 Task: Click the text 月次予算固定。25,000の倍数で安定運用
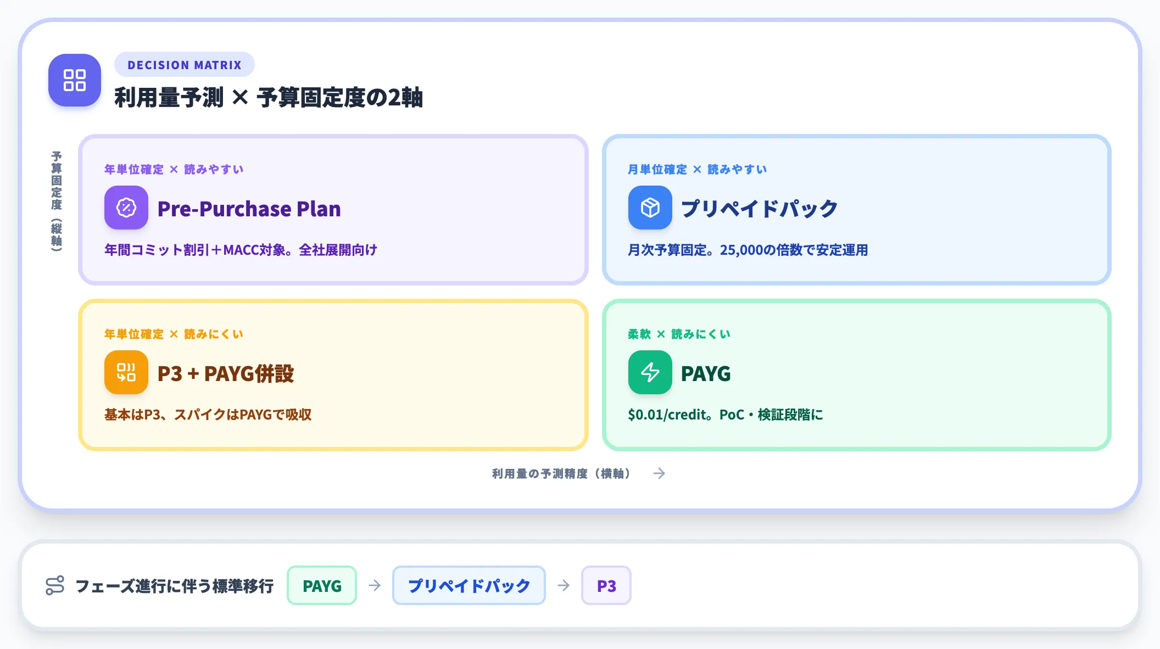[x=748, y=250]
